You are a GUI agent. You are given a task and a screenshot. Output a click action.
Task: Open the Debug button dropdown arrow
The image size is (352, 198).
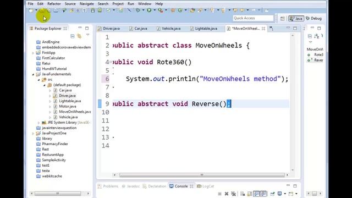(143, 10)
